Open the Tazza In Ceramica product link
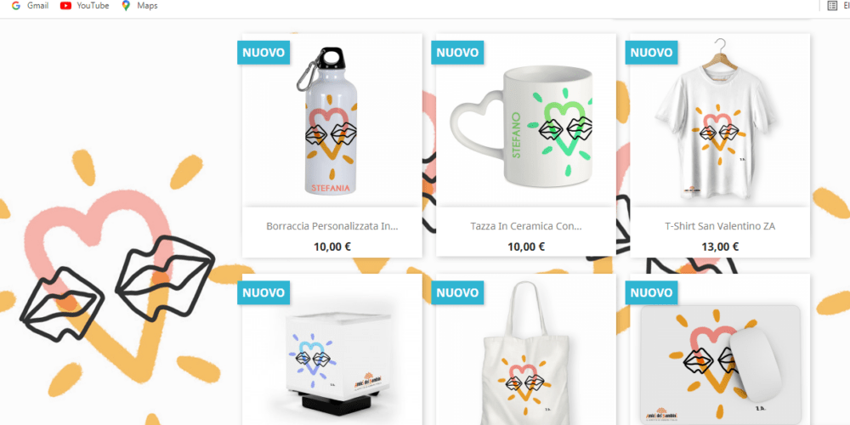This screenshot has height=425, width=850. (x=526, y=226)
